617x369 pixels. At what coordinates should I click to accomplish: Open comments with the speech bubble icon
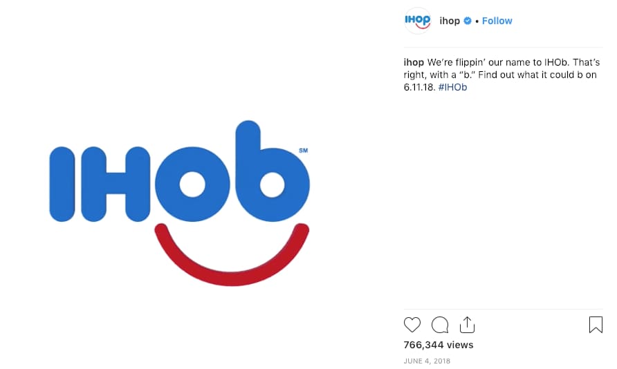tap(440, 325)
